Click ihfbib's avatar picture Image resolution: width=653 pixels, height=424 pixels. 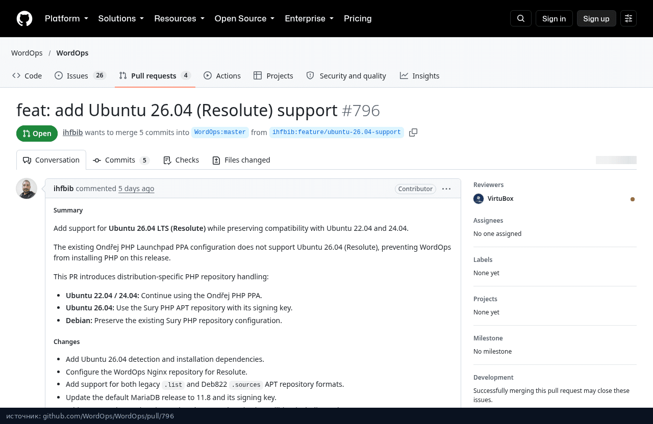click(x=27, y=189)
